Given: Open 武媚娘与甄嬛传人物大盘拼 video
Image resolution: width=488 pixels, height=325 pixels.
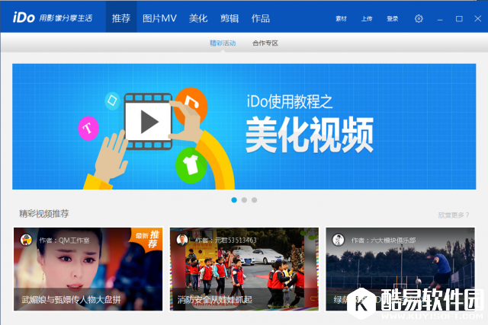Looking at the screenshot, I should click(x=88, y=269).
